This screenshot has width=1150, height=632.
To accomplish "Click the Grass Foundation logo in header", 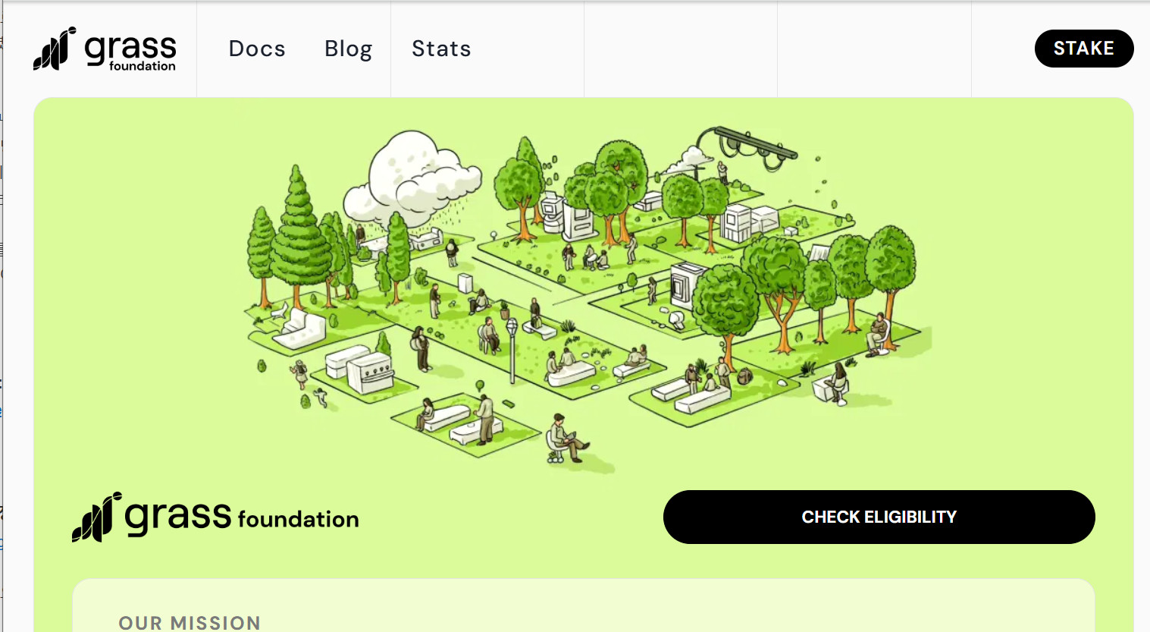I will click(x=105, y=49).
